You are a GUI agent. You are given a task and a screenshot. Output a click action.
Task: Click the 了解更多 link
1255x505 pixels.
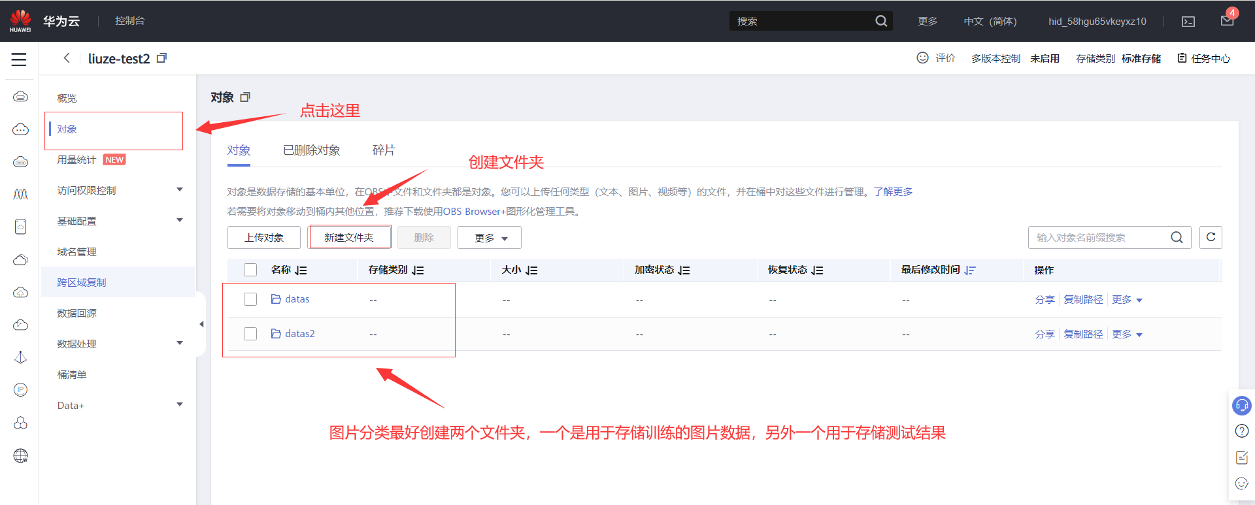(x=893, y=191)
